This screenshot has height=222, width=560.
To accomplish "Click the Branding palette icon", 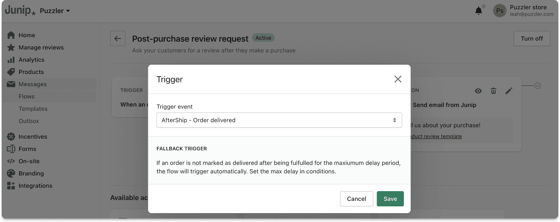I will tap(11, 173).
